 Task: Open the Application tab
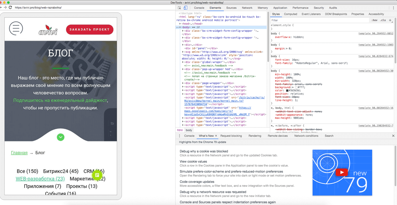[x=280, y=8]
